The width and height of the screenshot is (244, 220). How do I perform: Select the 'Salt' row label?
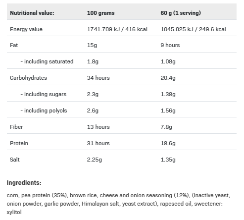(15, 160)
